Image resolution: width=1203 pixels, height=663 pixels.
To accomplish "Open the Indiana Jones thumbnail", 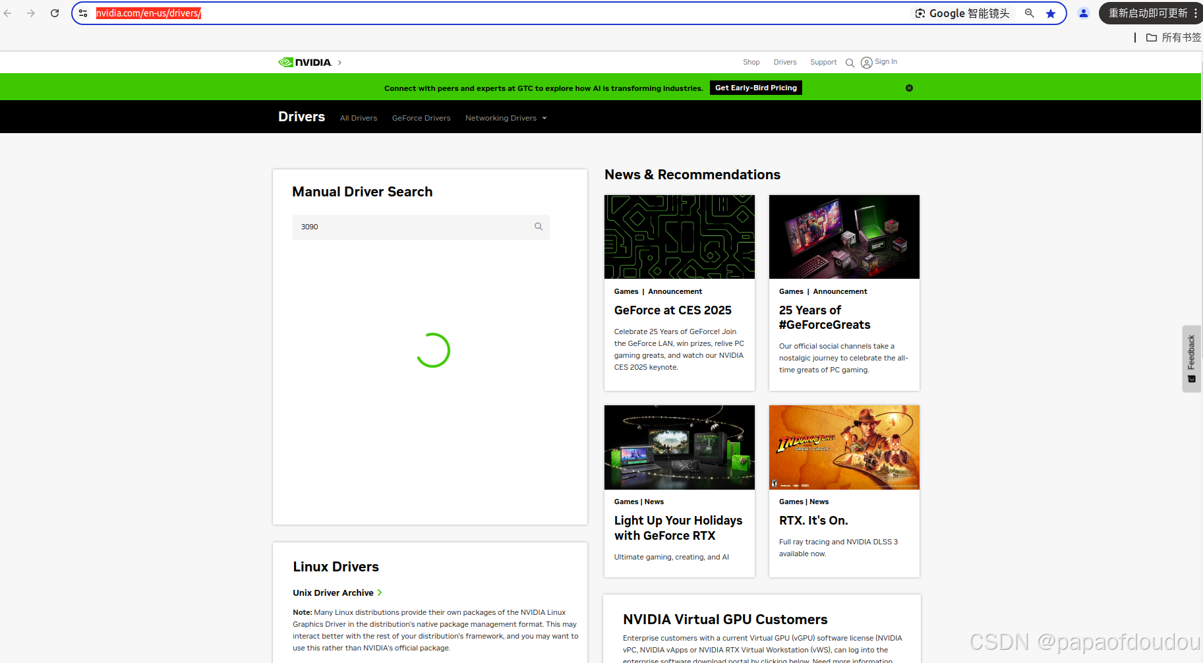I will (844, 447).
